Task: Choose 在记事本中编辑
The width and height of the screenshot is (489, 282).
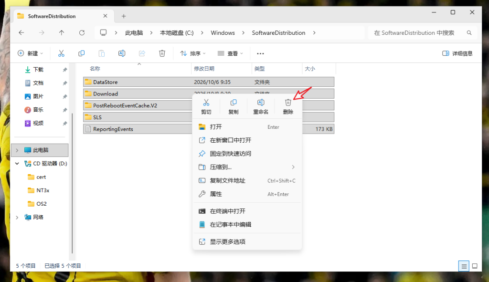Action: (247, 225)
